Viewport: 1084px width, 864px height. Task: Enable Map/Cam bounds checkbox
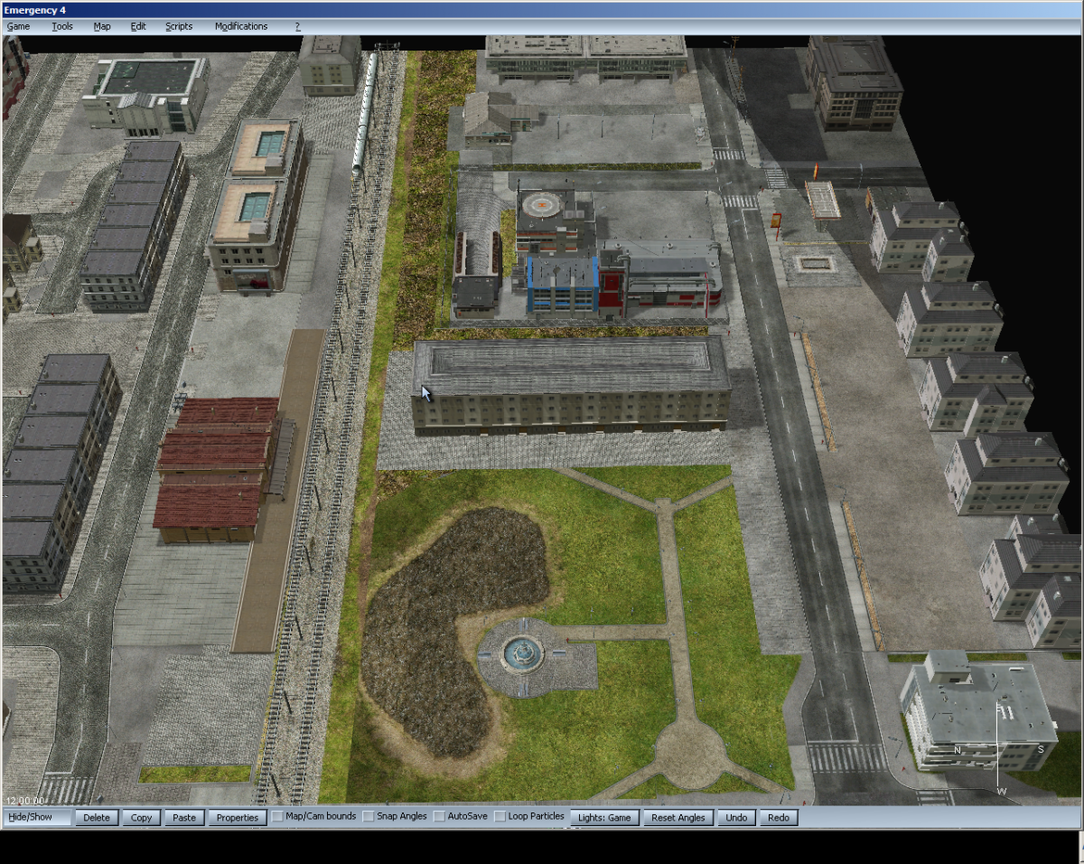(x=278, y=816)
